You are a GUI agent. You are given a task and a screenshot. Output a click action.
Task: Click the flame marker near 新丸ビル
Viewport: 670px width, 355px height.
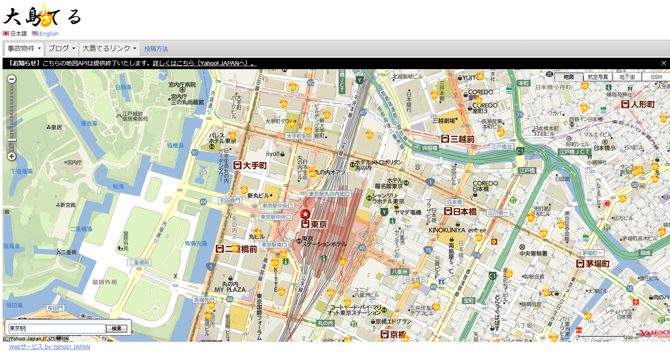244,189
